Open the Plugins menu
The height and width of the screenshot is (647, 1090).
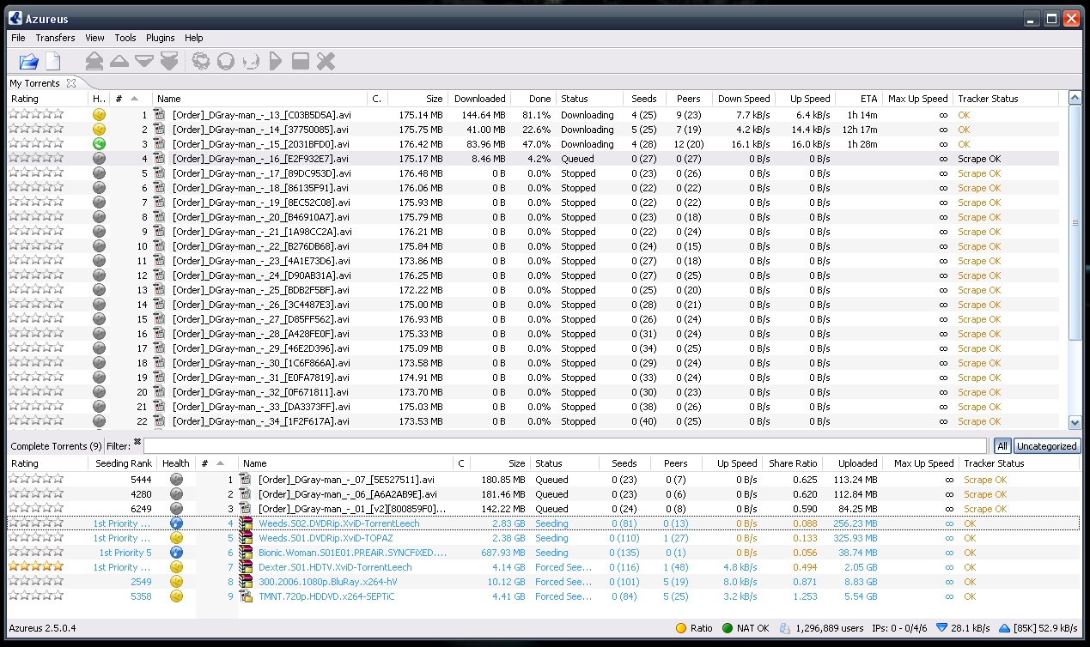[x=160, y=38]
